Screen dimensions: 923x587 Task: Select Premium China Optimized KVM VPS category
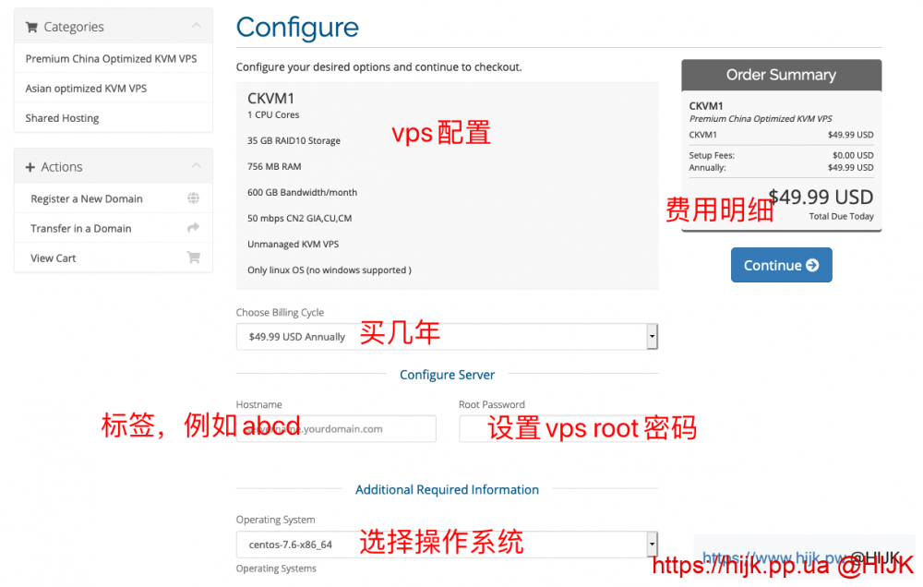pos(113,58)
